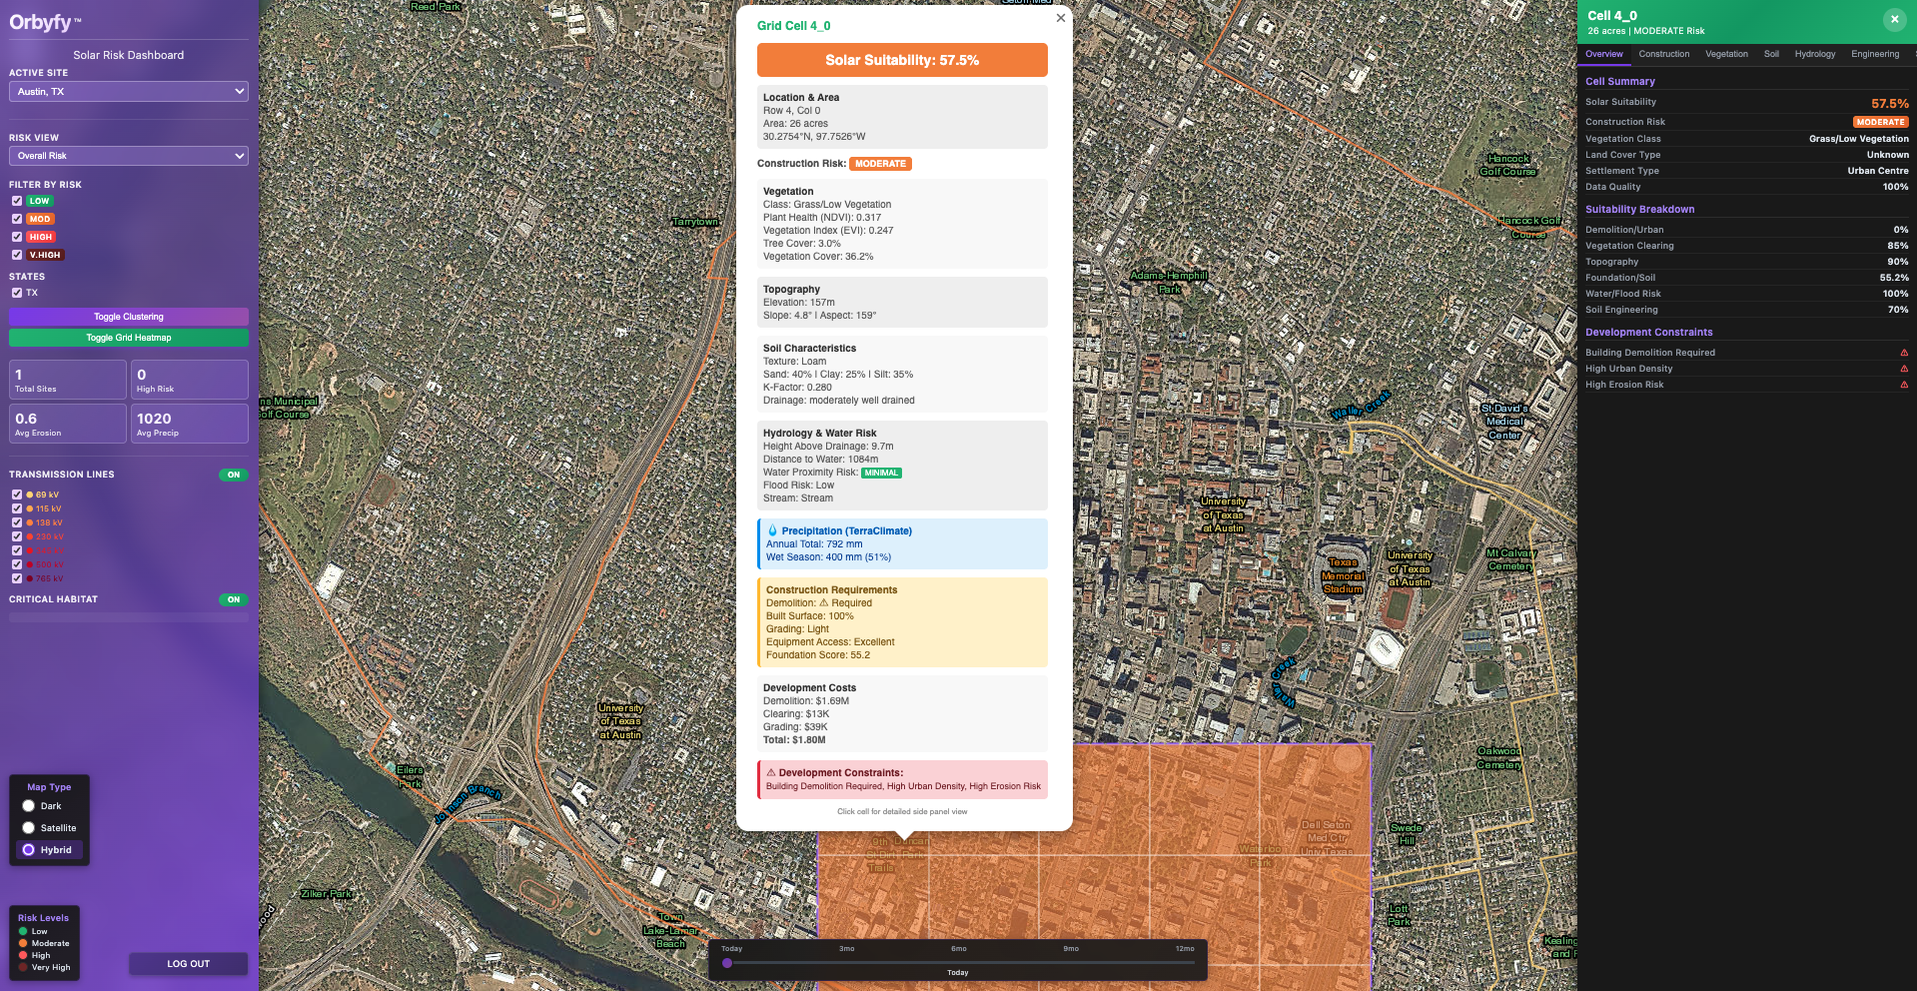The height and width of the screenshot is (991, 1917).
Task: Click the High Risk stat card
Action: 190,380
